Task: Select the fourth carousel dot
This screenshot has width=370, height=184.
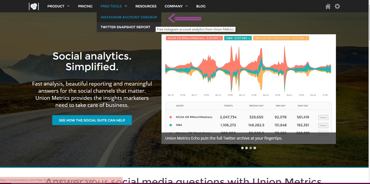Action: point(255,148)
